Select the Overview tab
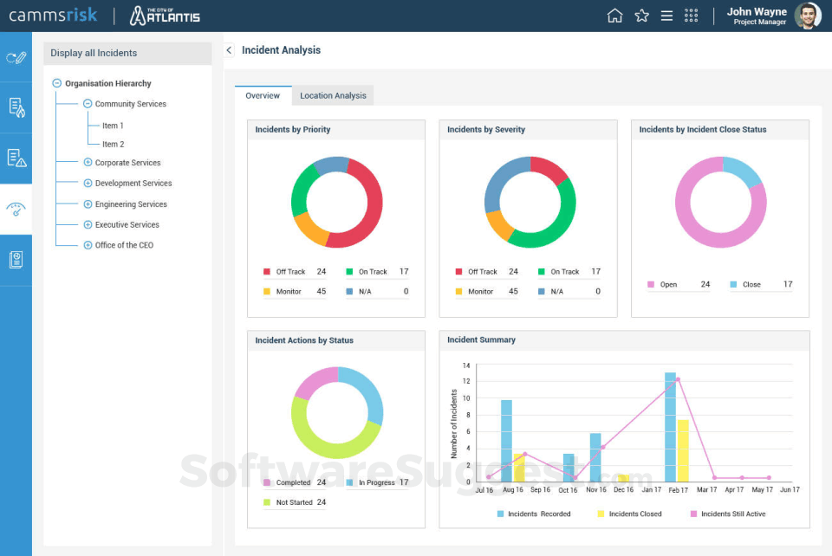 (263, 96)
